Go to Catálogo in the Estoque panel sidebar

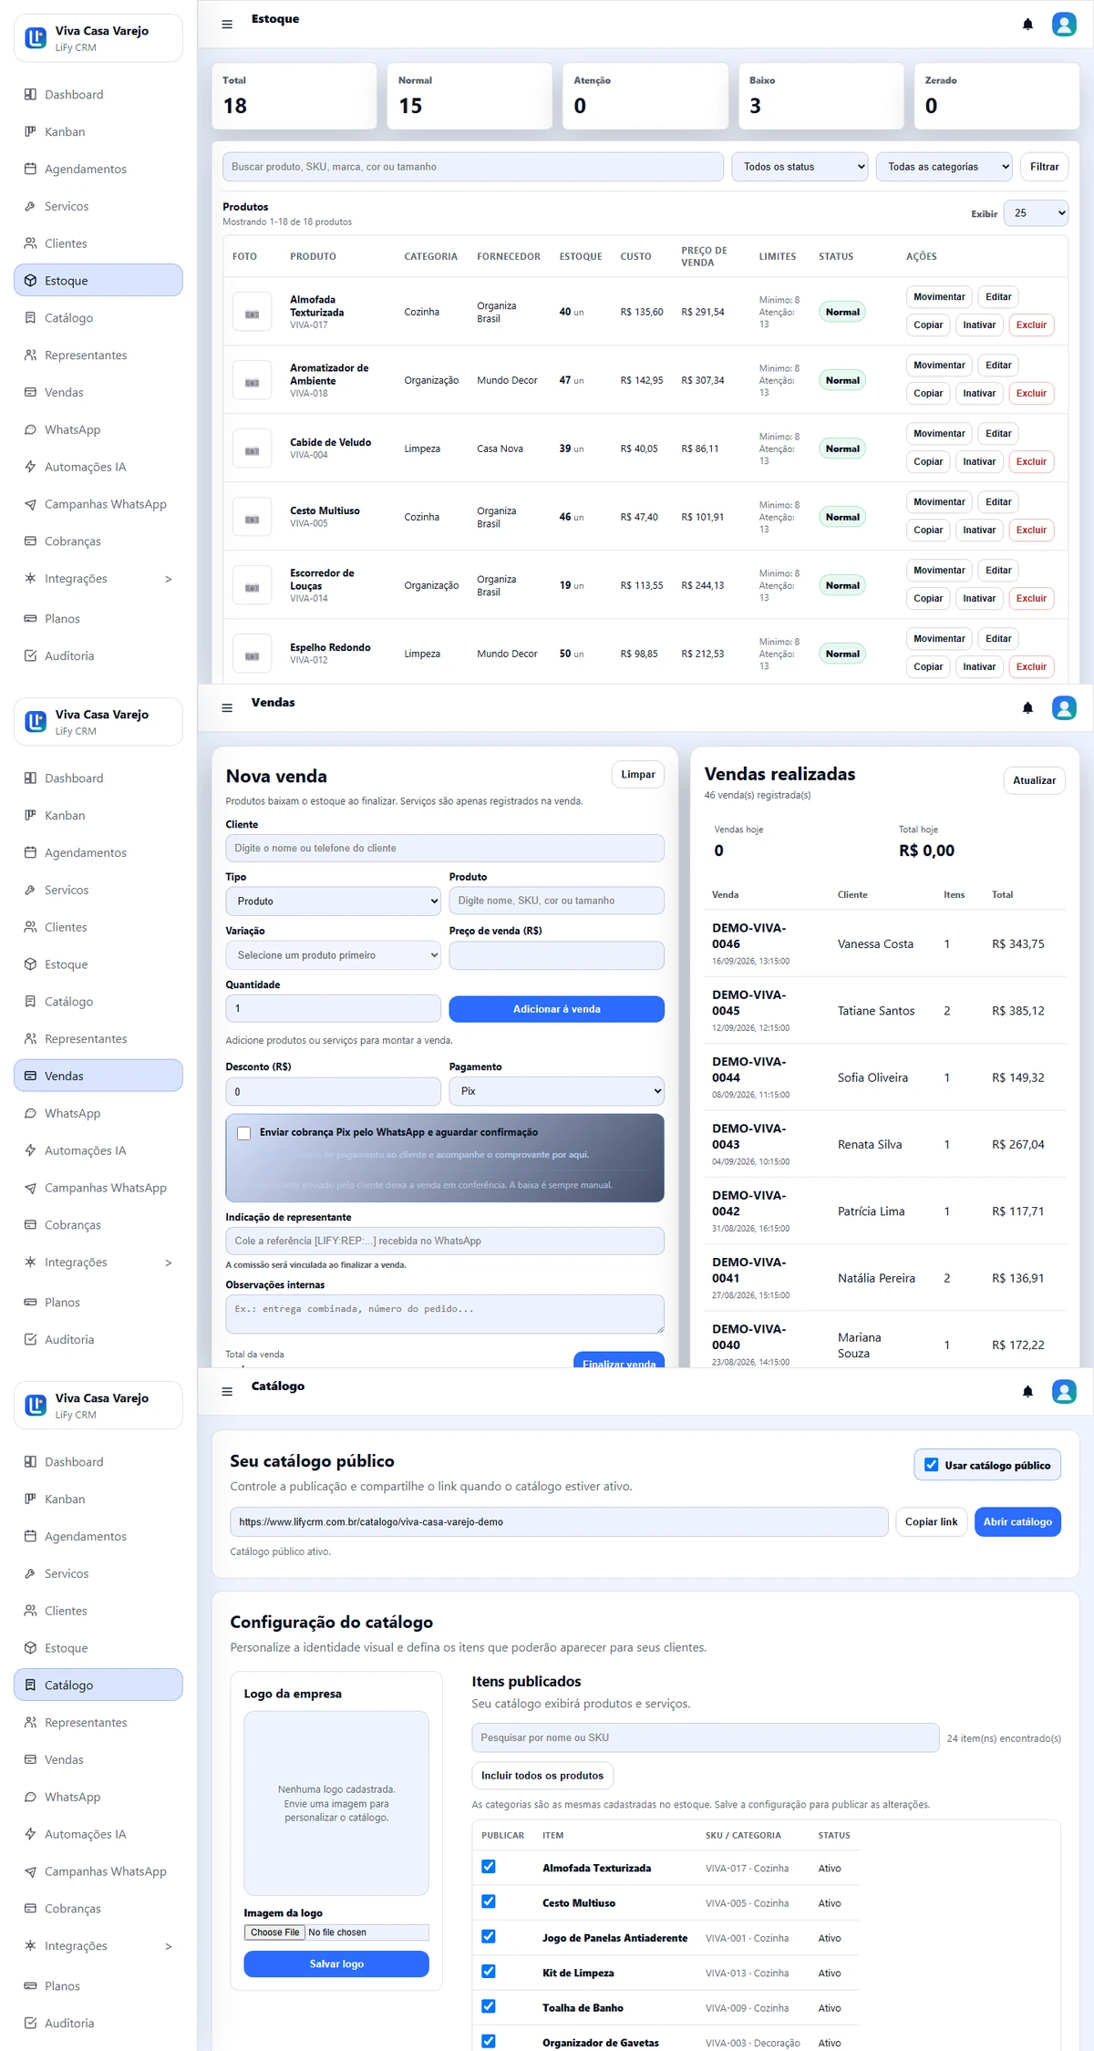pyautogui.click(x=98, y=318)
